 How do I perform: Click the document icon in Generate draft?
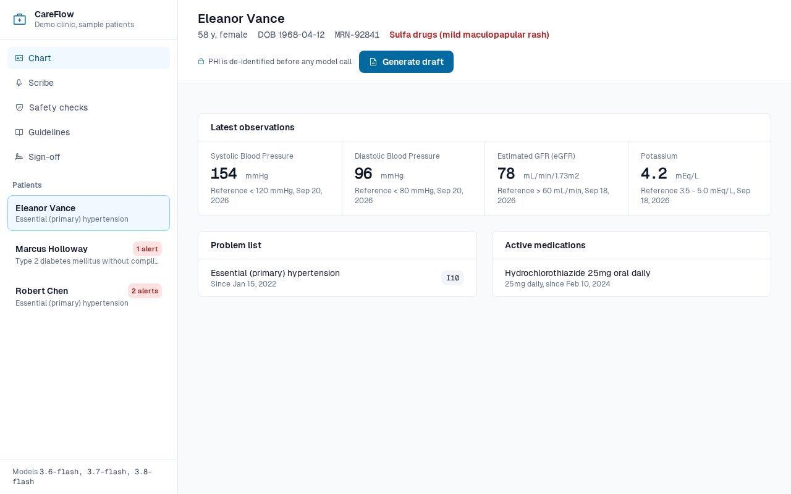pyautogui.click(x=373, y=62)
